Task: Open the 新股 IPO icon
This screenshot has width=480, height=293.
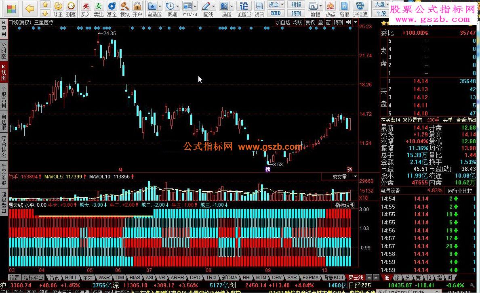Action: click(x=344, y=9)
